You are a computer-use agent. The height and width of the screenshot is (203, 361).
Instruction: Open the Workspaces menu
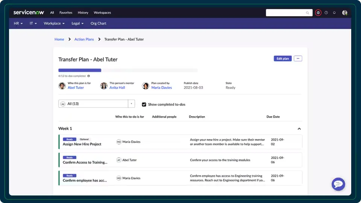(x=102, y=12)
